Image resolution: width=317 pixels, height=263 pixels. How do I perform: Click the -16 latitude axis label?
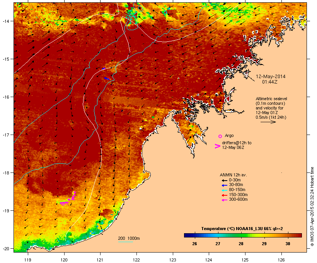[x=5, y=97]
